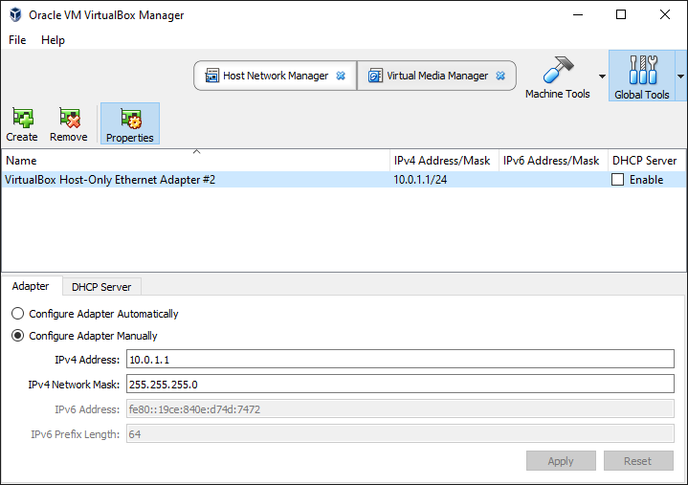688x485 pixels.
Task: Click the IPv6 Address field
Action: click(400, 409)
